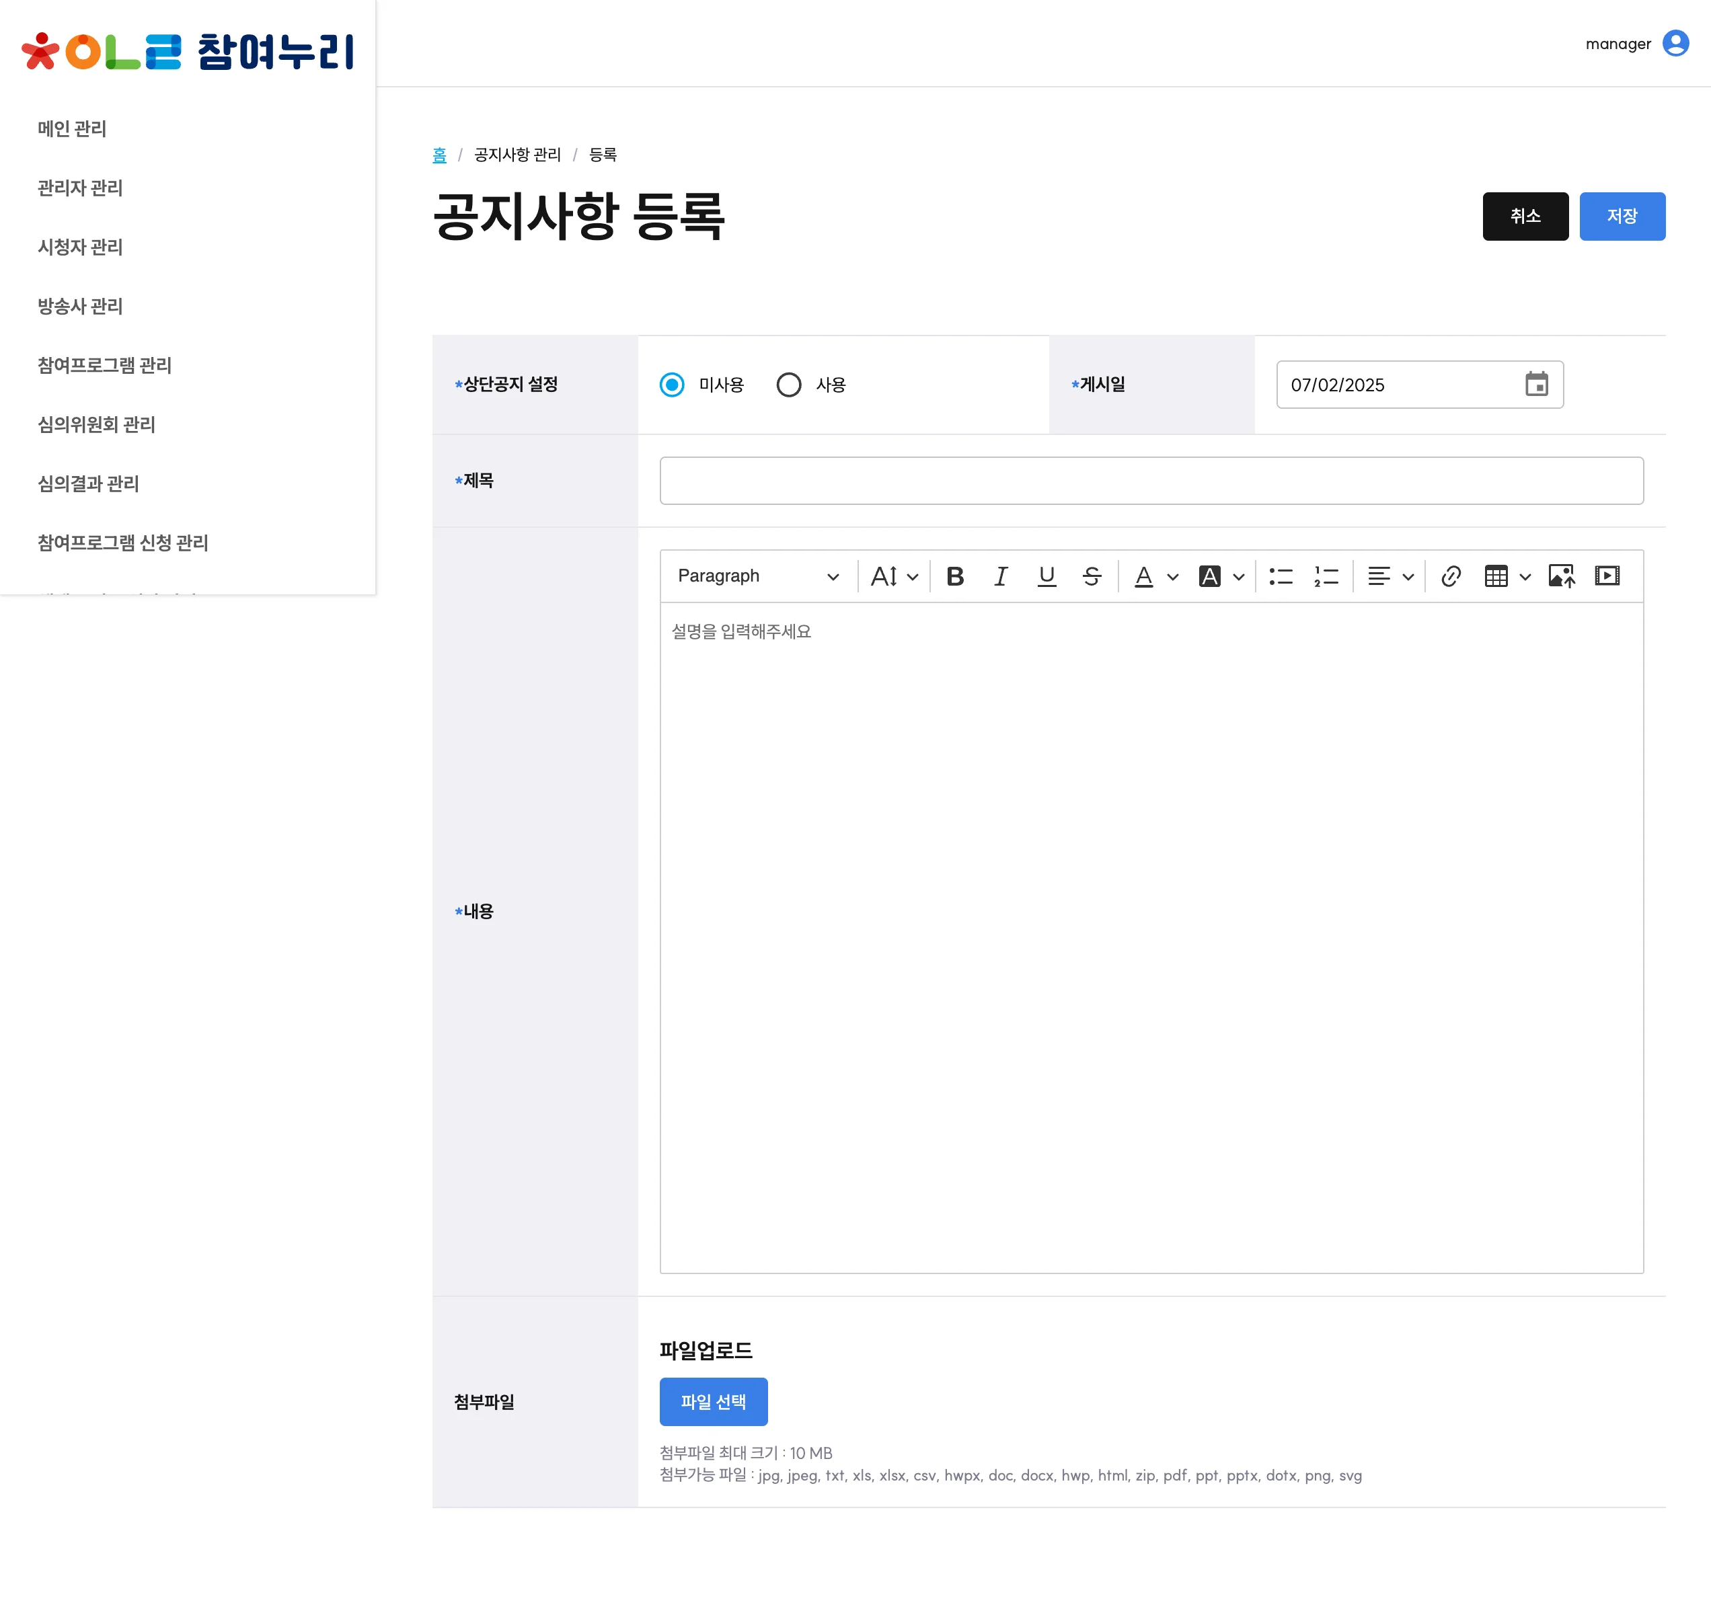The width and height of the screenshot is (1711, 1615).
Task: Open the 참여프로그램 관리 menu item
Action: pyautogui.click(x=106, y=366)
